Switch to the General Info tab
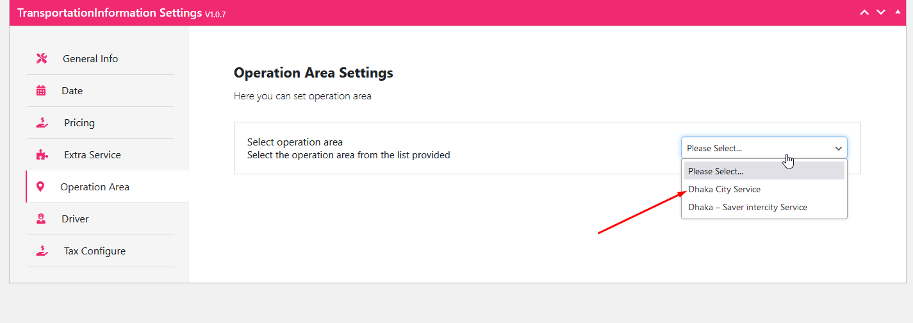 pyautogui.click(x=90, y=59)
